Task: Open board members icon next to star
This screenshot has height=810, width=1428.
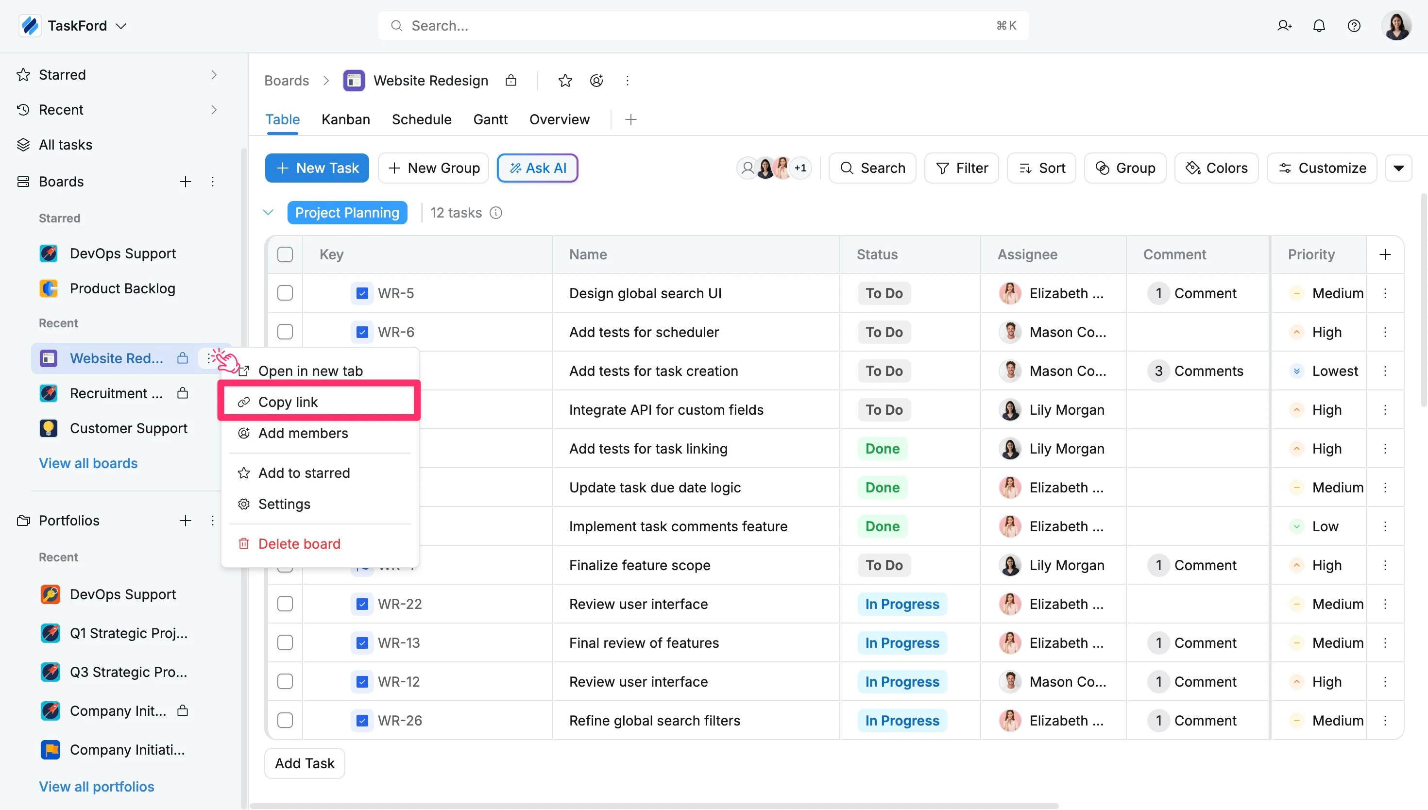Action: pyautogui.click(x=596, y=81)
